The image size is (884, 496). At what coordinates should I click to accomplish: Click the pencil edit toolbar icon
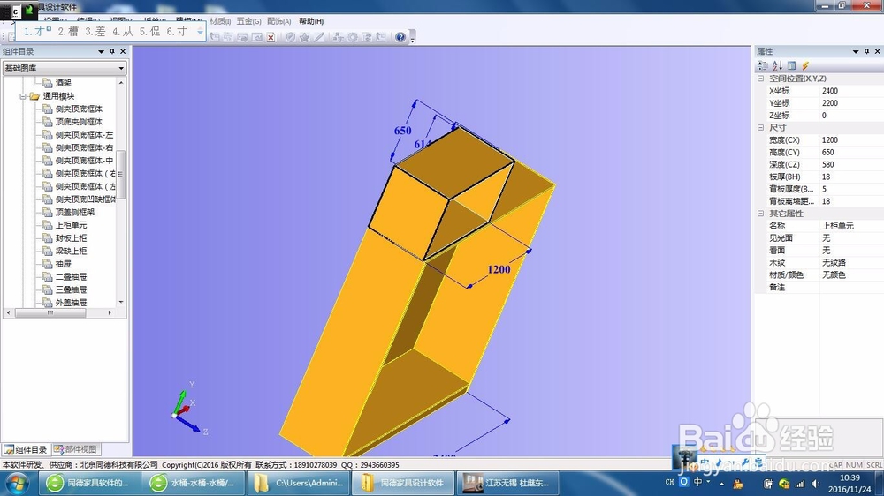(319, 37)
